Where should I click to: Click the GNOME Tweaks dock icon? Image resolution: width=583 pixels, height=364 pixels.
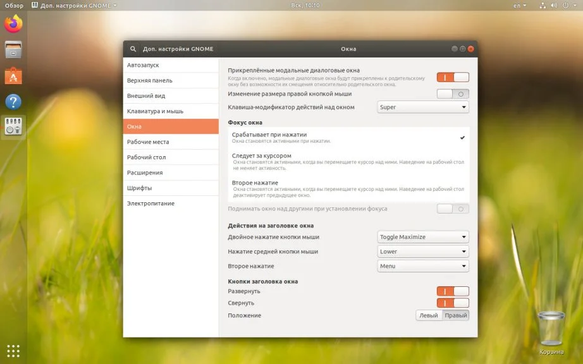(x=13, y=126)
